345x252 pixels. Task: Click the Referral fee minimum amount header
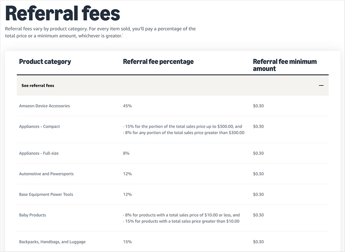pos(285,65)
